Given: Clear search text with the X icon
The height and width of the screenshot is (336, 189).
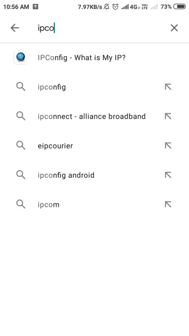Looking at the screenshot, I should click(x=174, y=28).
